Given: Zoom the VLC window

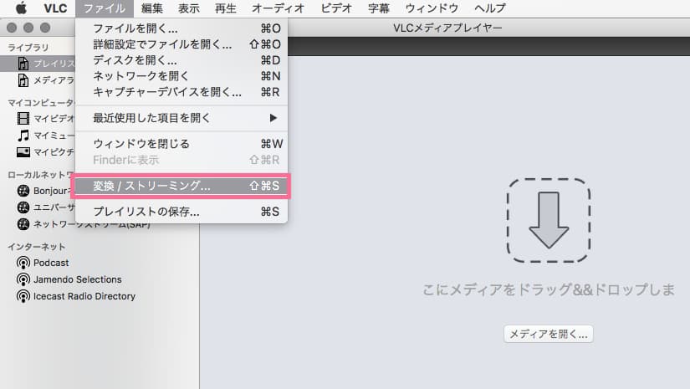Looking at the screenshot, I should tap(45, 28).
